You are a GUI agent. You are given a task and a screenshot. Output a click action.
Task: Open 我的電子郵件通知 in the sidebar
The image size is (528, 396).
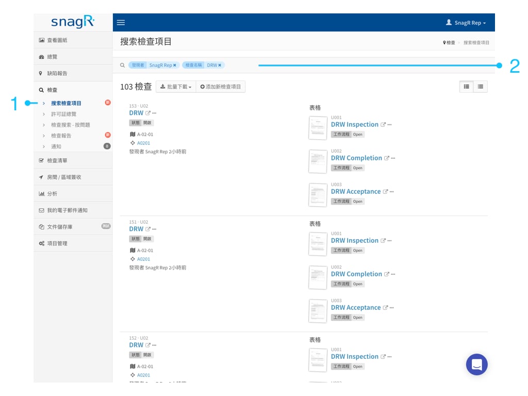pyautogui.click(x=73, y=210)
